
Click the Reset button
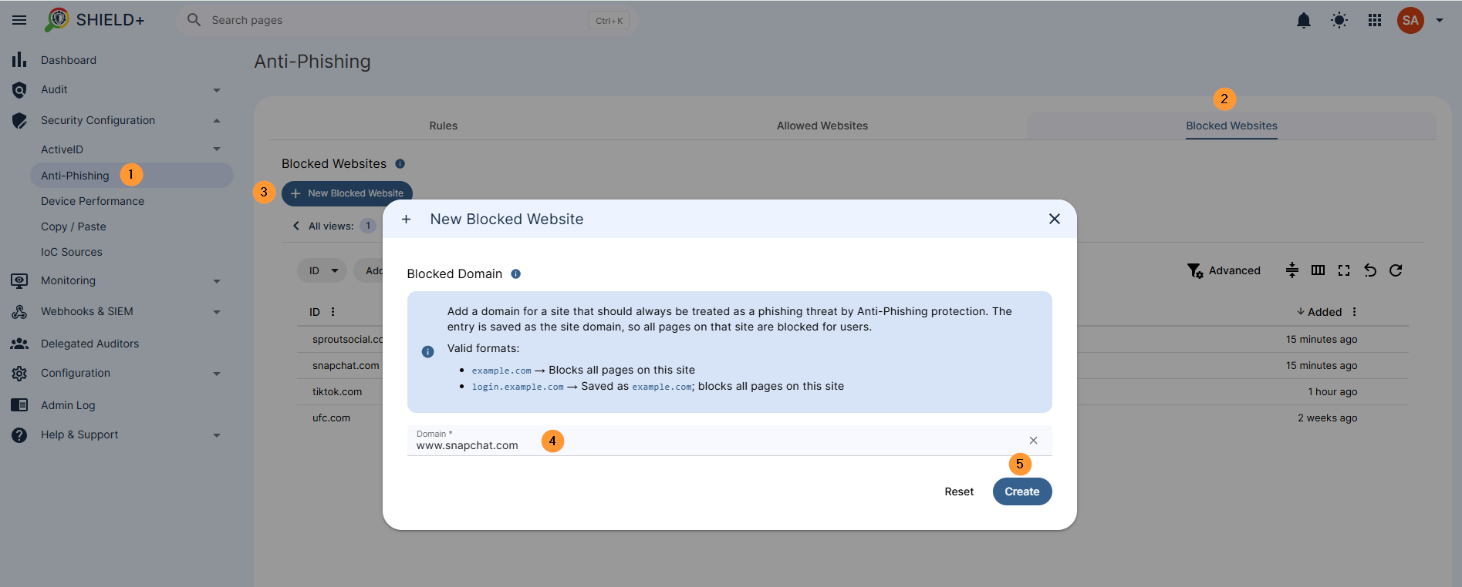pos(959,491)
